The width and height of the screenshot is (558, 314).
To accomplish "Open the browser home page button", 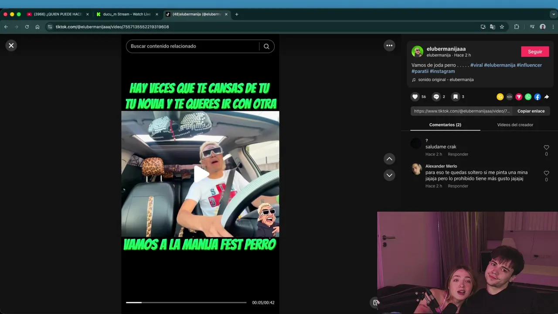I will pos(37,27).
